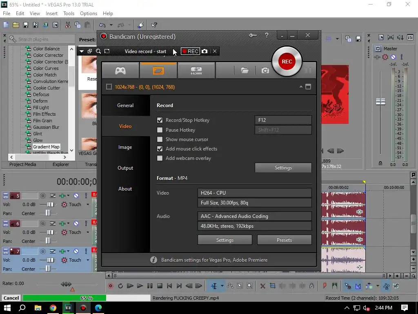Open Project Media tab in Vegas
The image size is (418, 314).
[x=23, y=164]
